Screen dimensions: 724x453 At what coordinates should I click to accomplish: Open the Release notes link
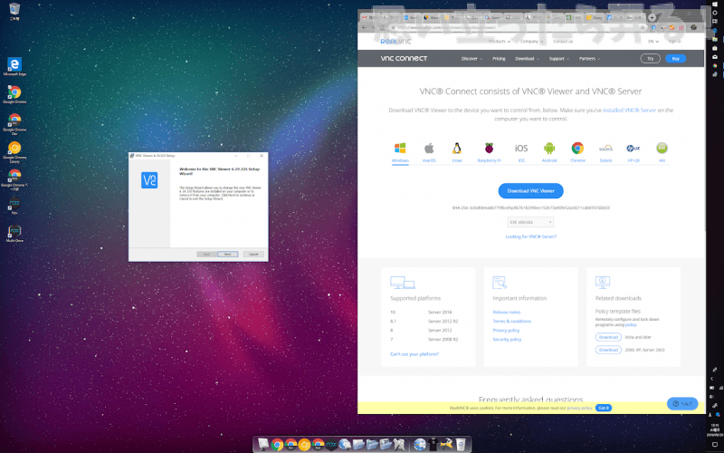pyautogui.click(x=507, y=313)
